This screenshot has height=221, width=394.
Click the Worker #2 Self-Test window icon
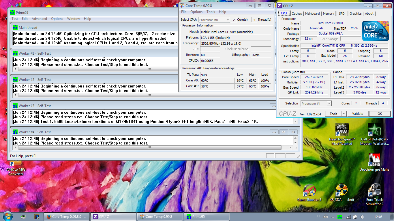point(16,80)
